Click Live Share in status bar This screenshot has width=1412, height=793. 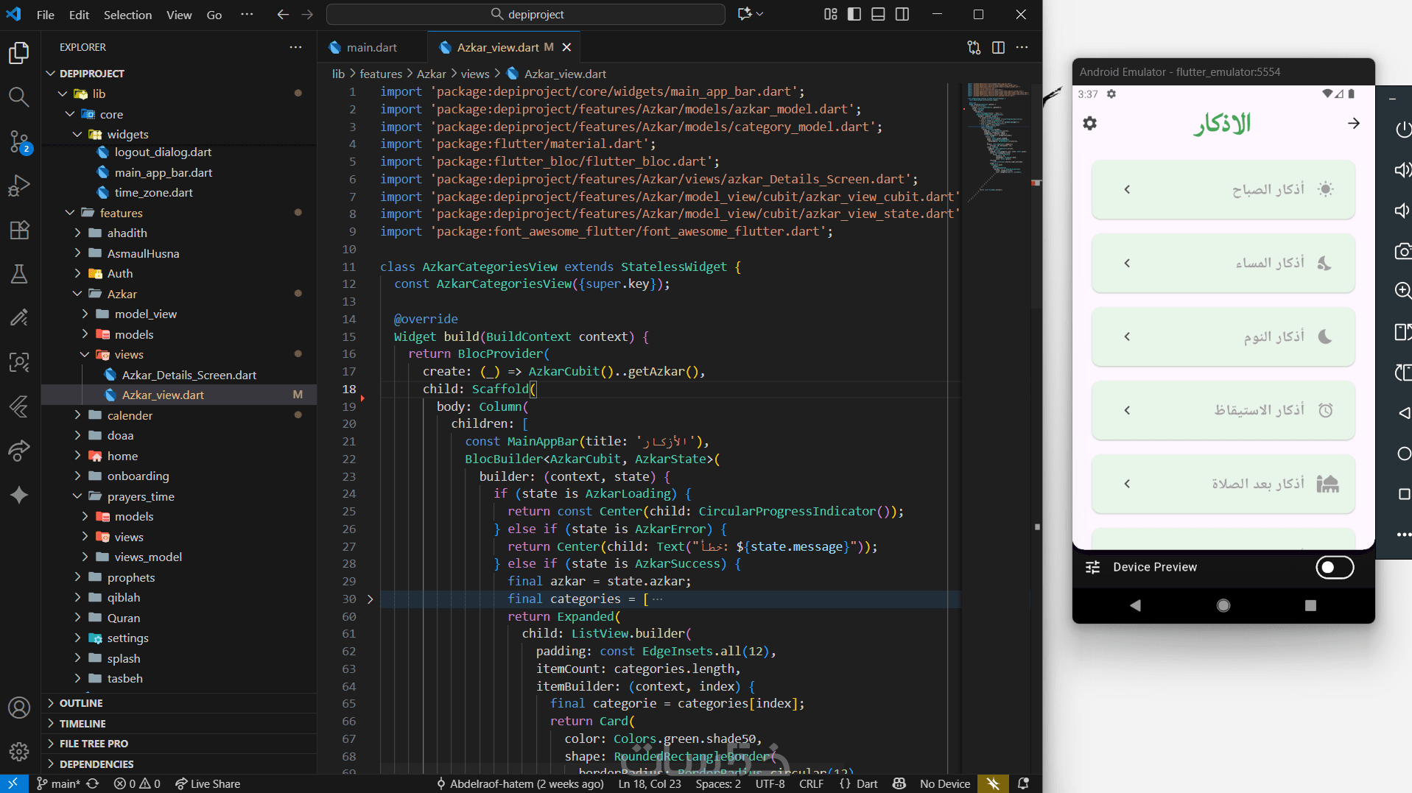click(208, 783)
